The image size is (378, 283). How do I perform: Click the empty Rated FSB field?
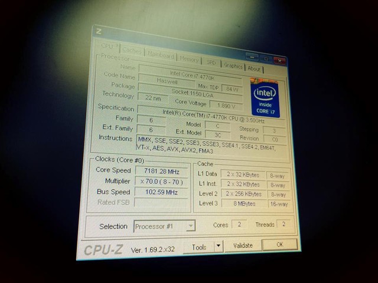point(161,203)
